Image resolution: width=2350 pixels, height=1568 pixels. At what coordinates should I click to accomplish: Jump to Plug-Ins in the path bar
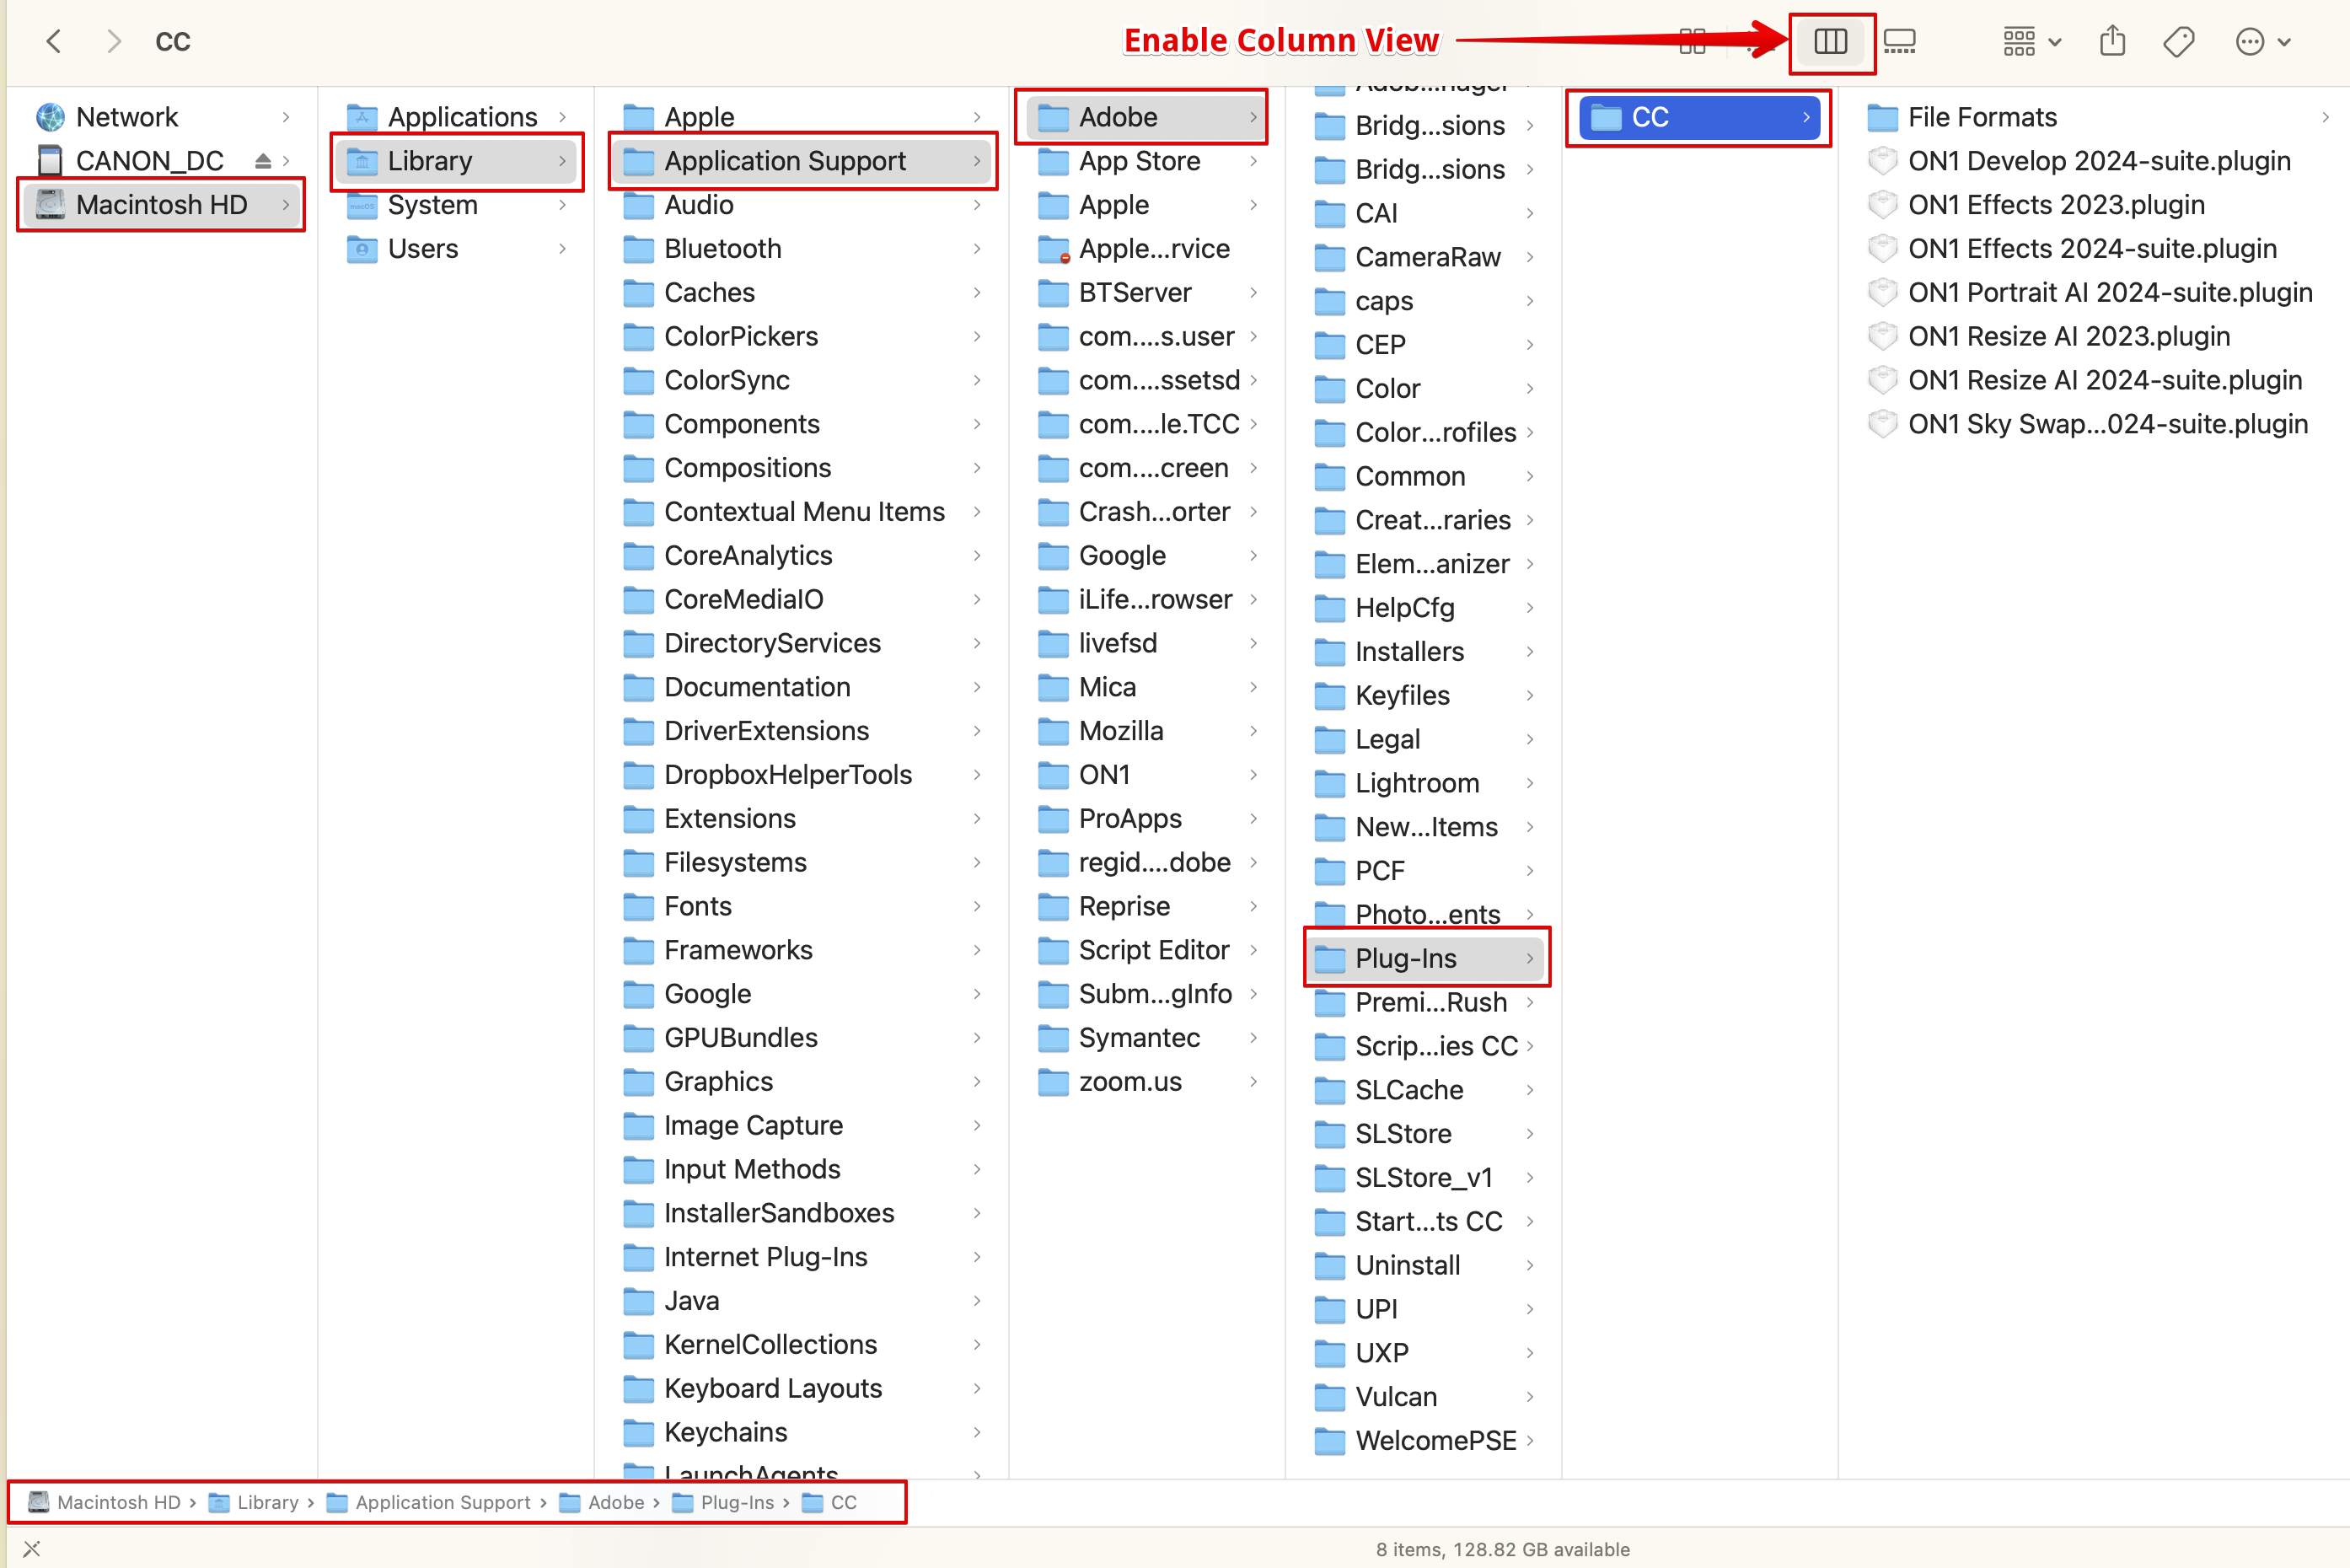point(724,1502)
